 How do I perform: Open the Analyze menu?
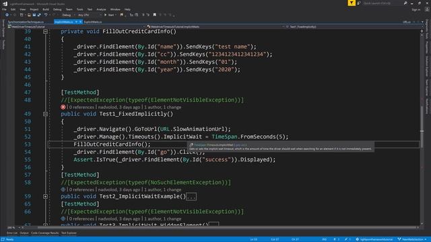101,9
